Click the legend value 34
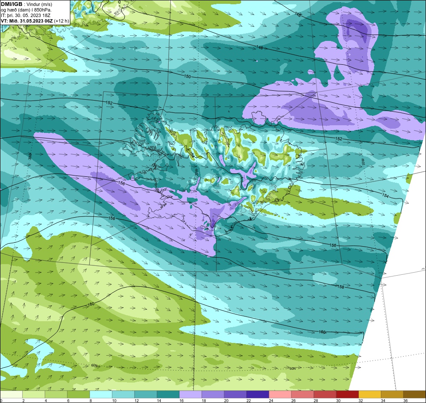Viewport: 426px width, 403px height. (x=383, y=400)
